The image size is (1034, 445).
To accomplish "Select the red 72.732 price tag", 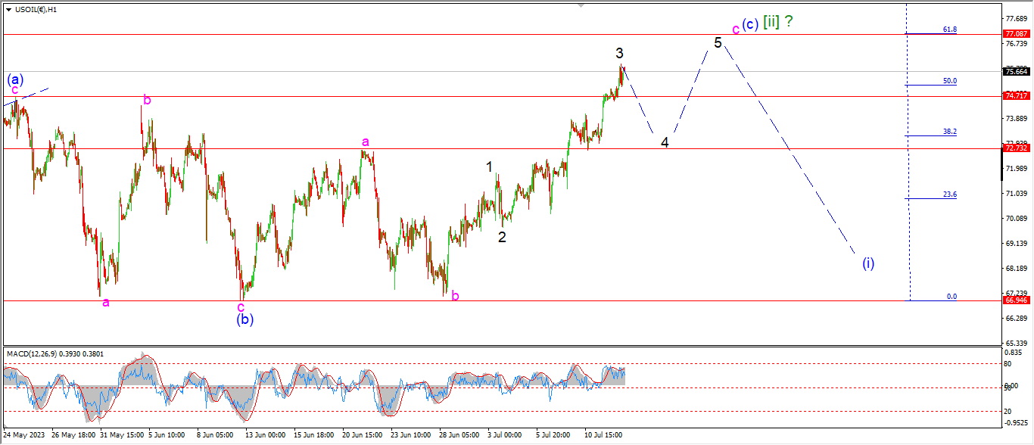I will point(1016,148).
